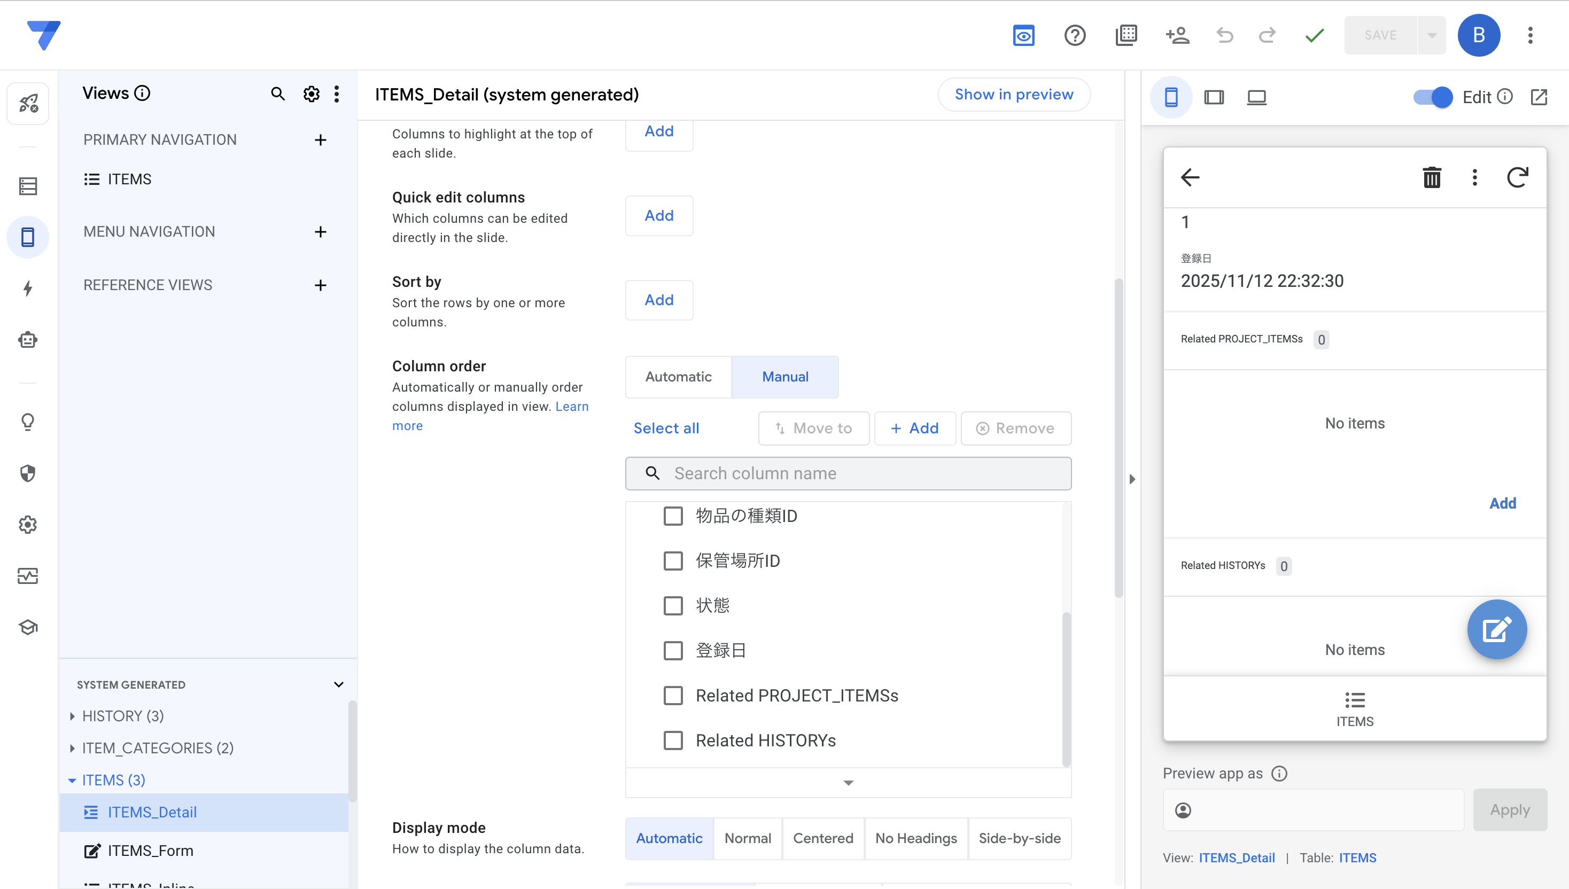Click the floating edit pencil button

[1496, 629]
